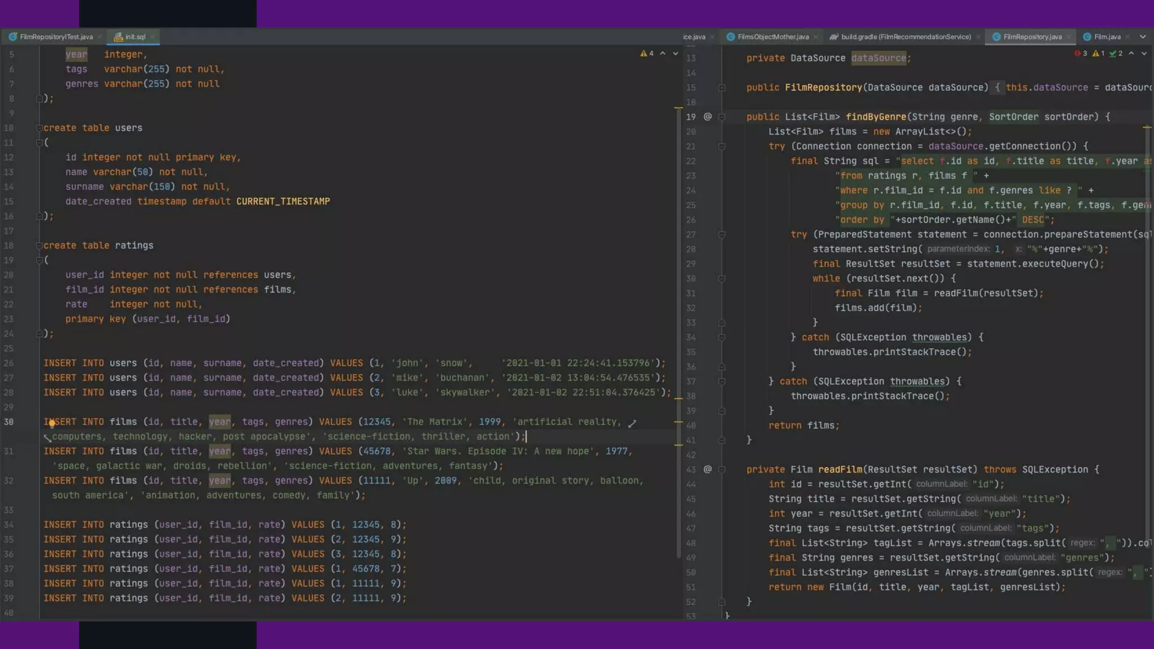The width and height of the screenshot is (1154, 649).
Task: Click the gutter @ icon beside findByGenre
Action: coord(708,117)
